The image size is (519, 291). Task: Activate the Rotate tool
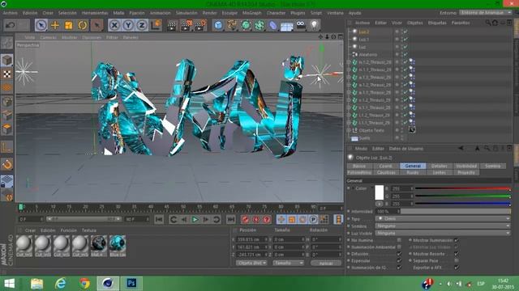(x=83, y=25)
